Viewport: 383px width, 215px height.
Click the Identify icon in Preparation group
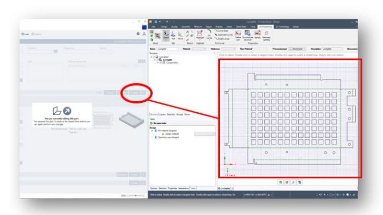258,34
